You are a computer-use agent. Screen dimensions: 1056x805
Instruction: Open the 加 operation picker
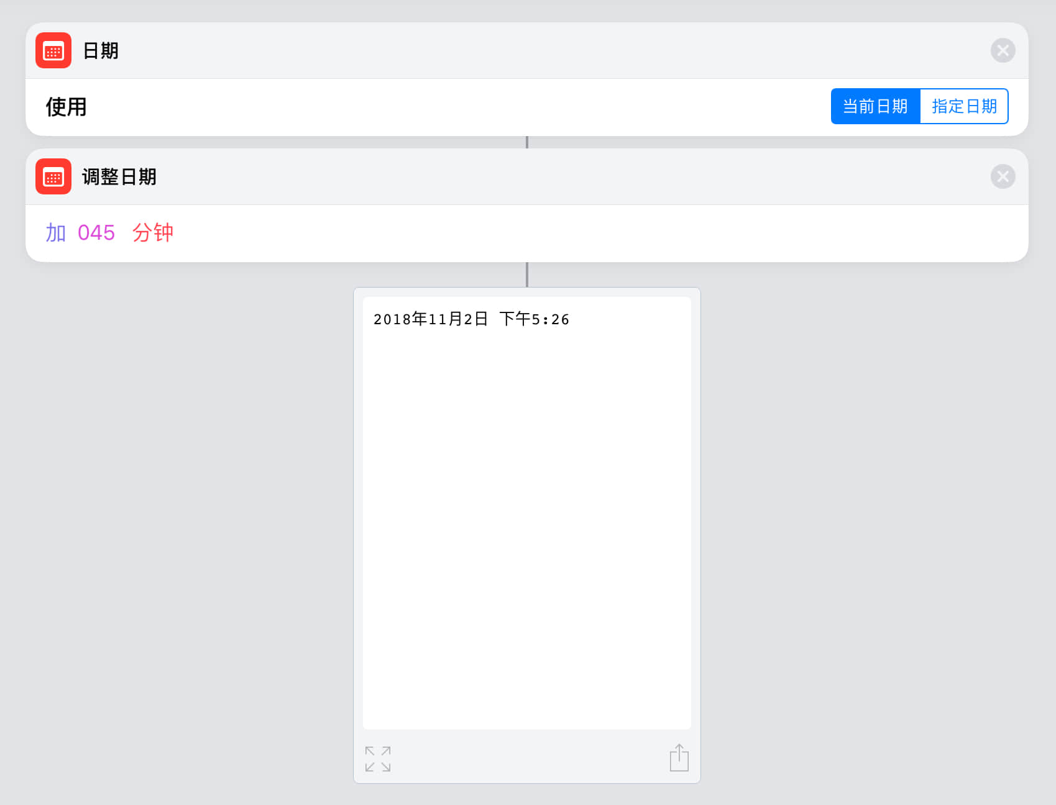tap(56, 233)
